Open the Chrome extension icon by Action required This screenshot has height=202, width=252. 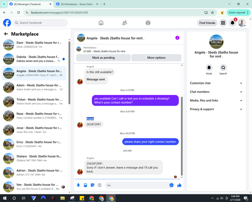222,13
